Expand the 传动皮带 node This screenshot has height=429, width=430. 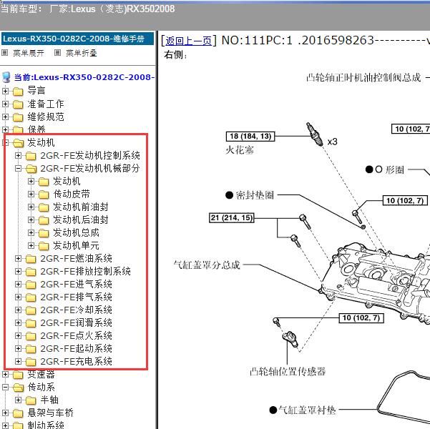coord(31,194)
